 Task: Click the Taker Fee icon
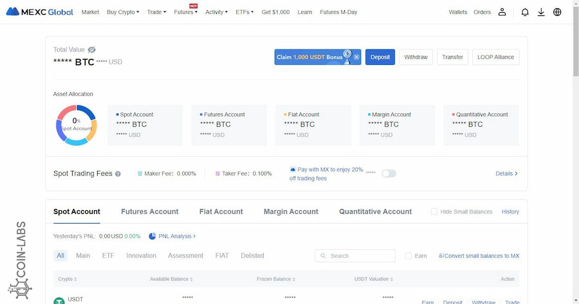[217, 174]
